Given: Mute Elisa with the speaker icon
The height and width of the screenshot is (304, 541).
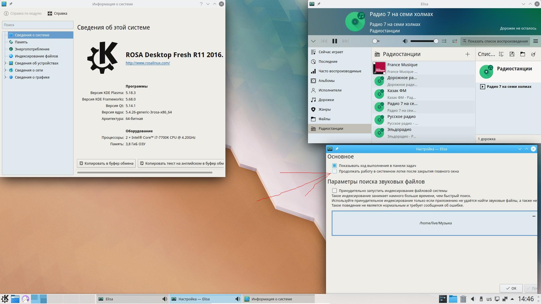Looking at the screenshot, I should (x=405, y=41).
